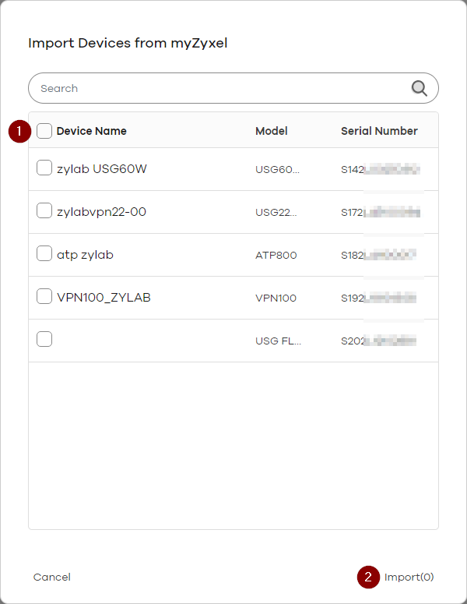467x604 pixels.
Task: Click the serial number starting with S192
Action: (378, 298)
